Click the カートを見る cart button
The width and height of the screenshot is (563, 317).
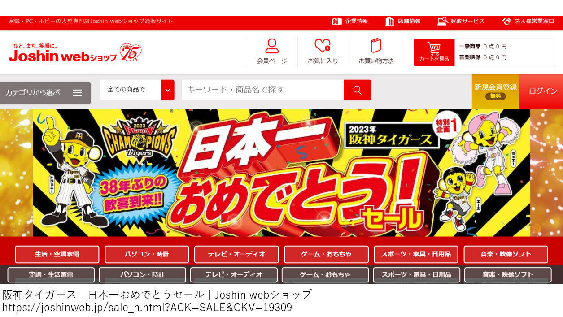[x=434, y=52]
